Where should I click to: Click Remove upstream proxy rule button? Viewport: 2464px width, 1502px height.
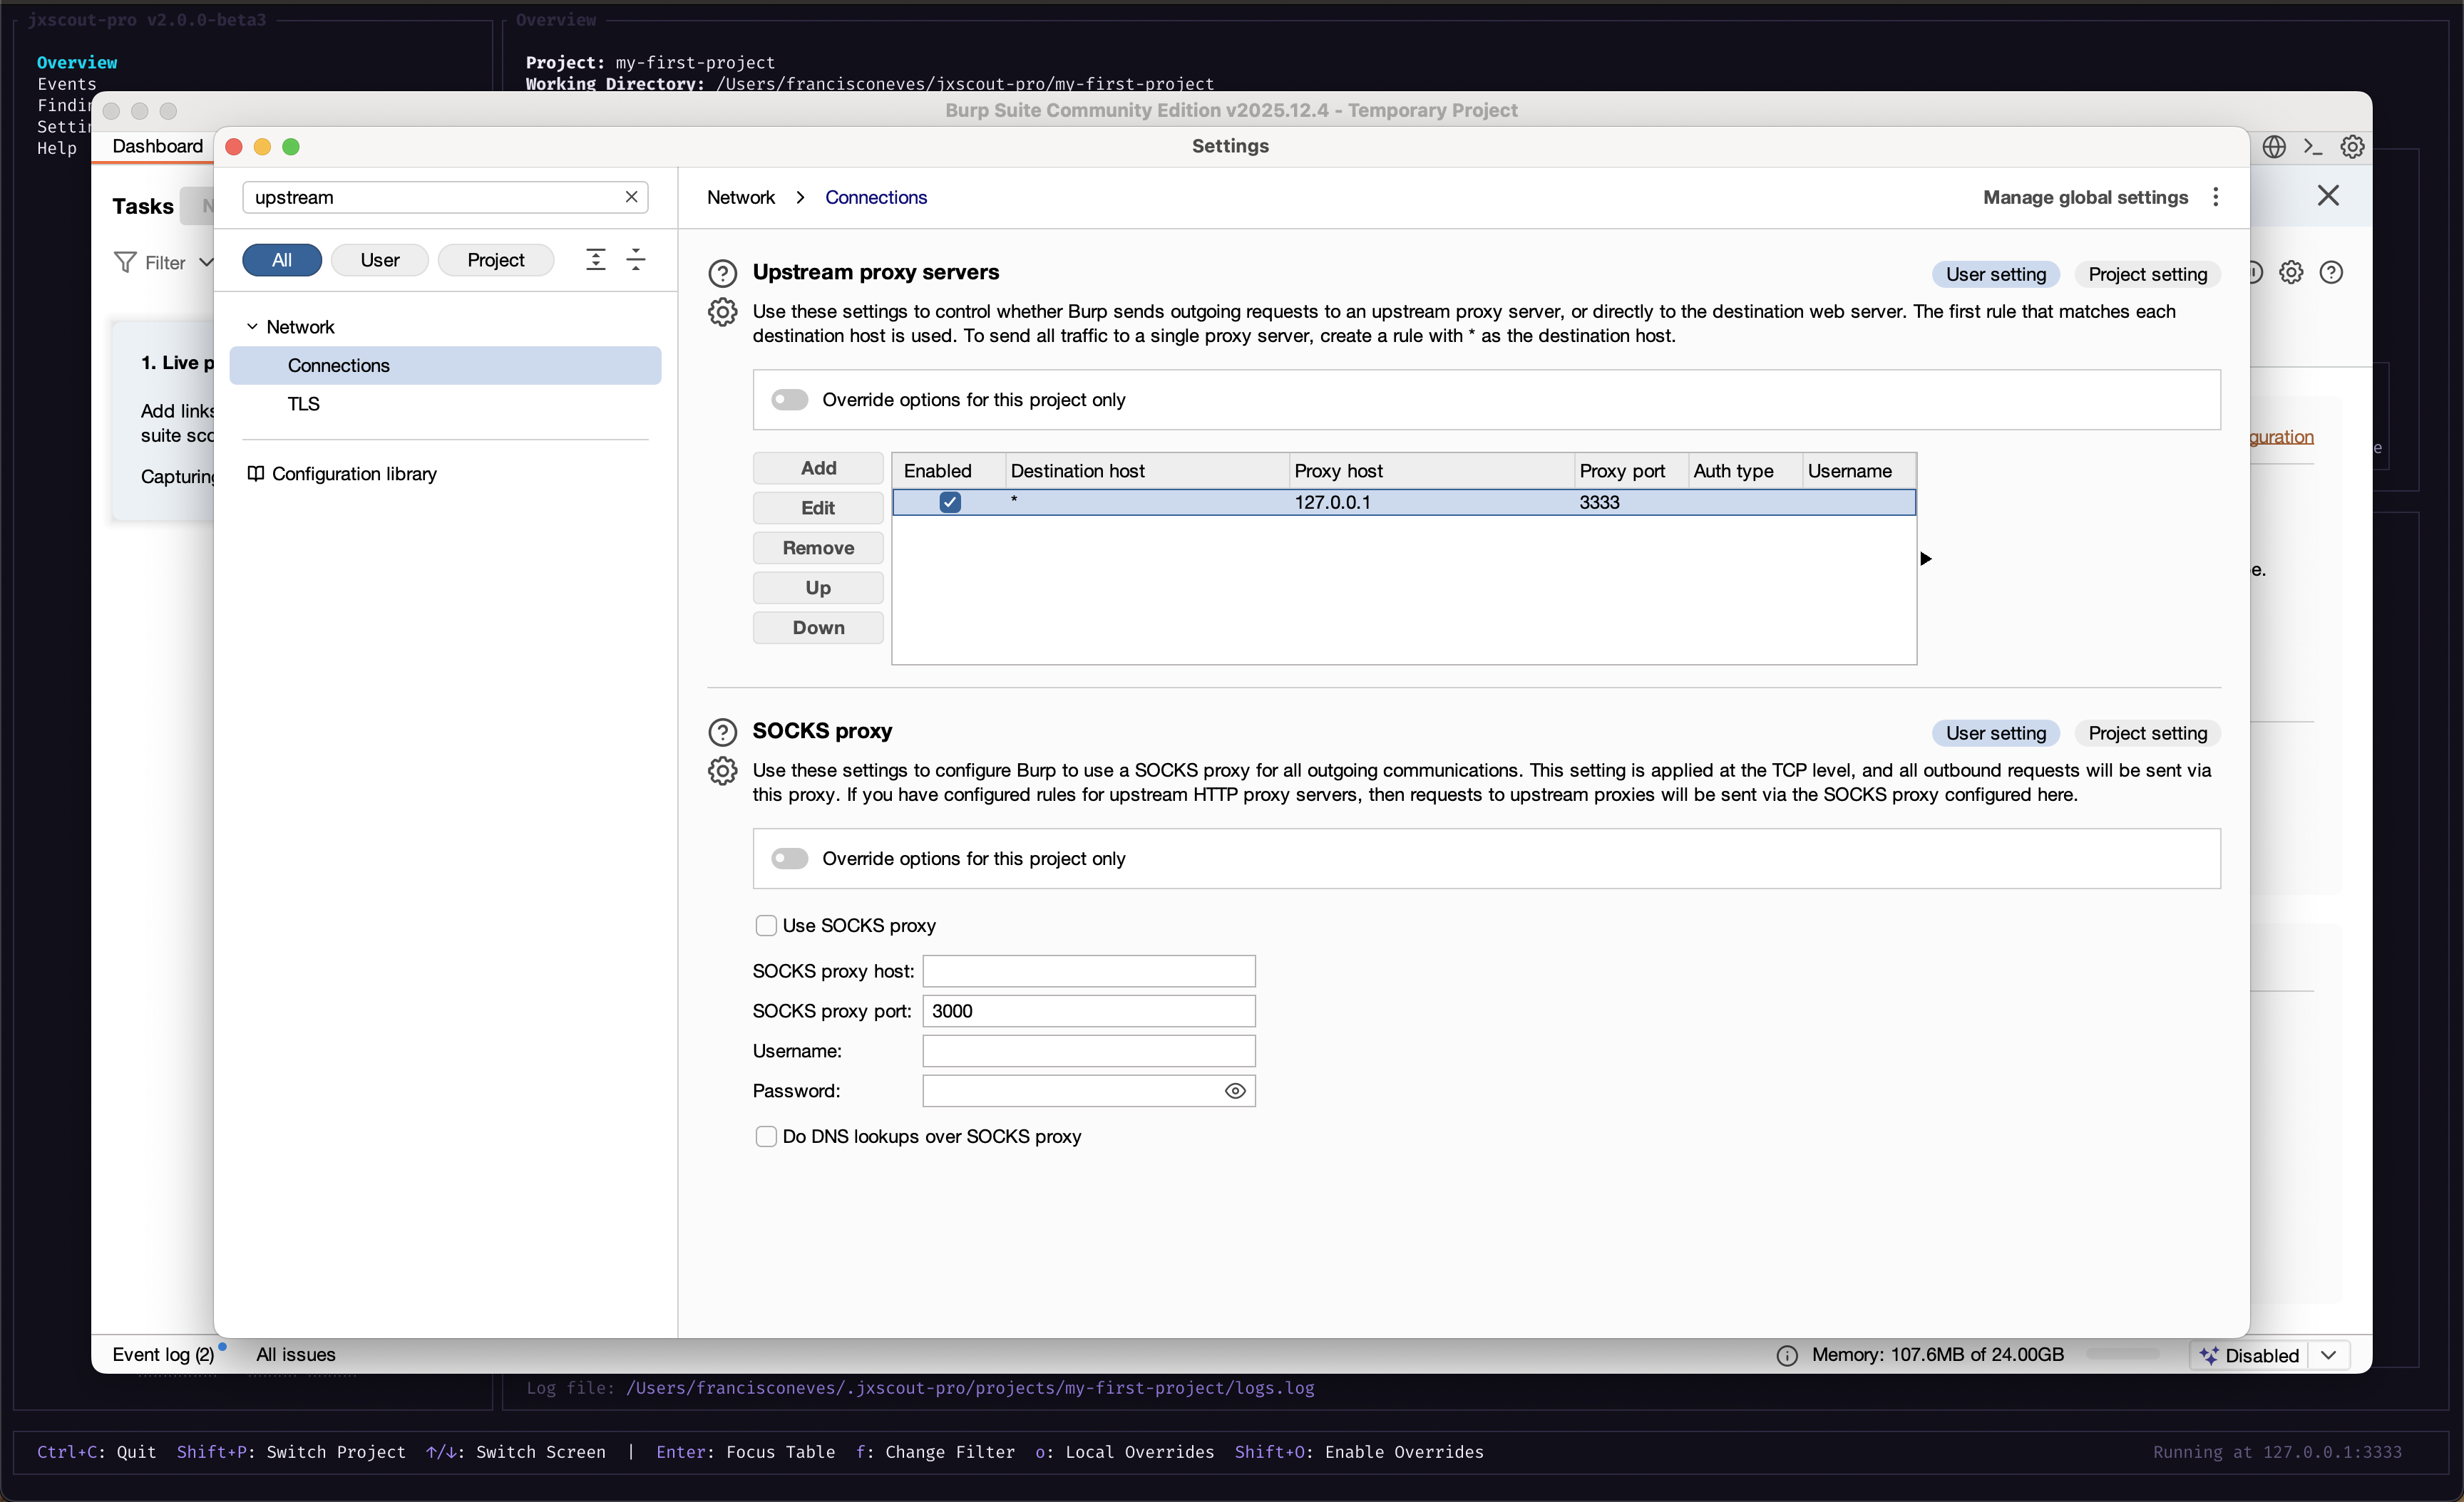tap(818, 548)
